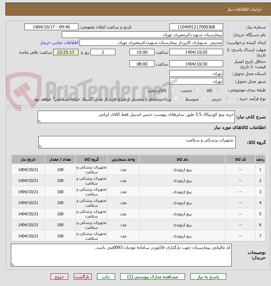Click تجهیزات پزشکی و سلامت in row 5

(91, 214)
